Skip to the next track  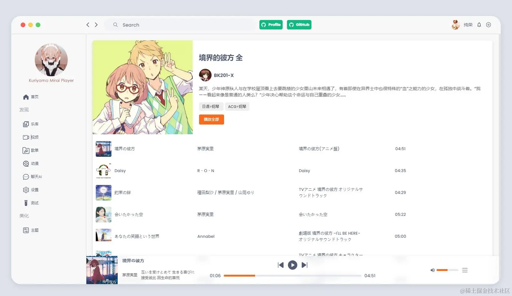tap(304, 265)
